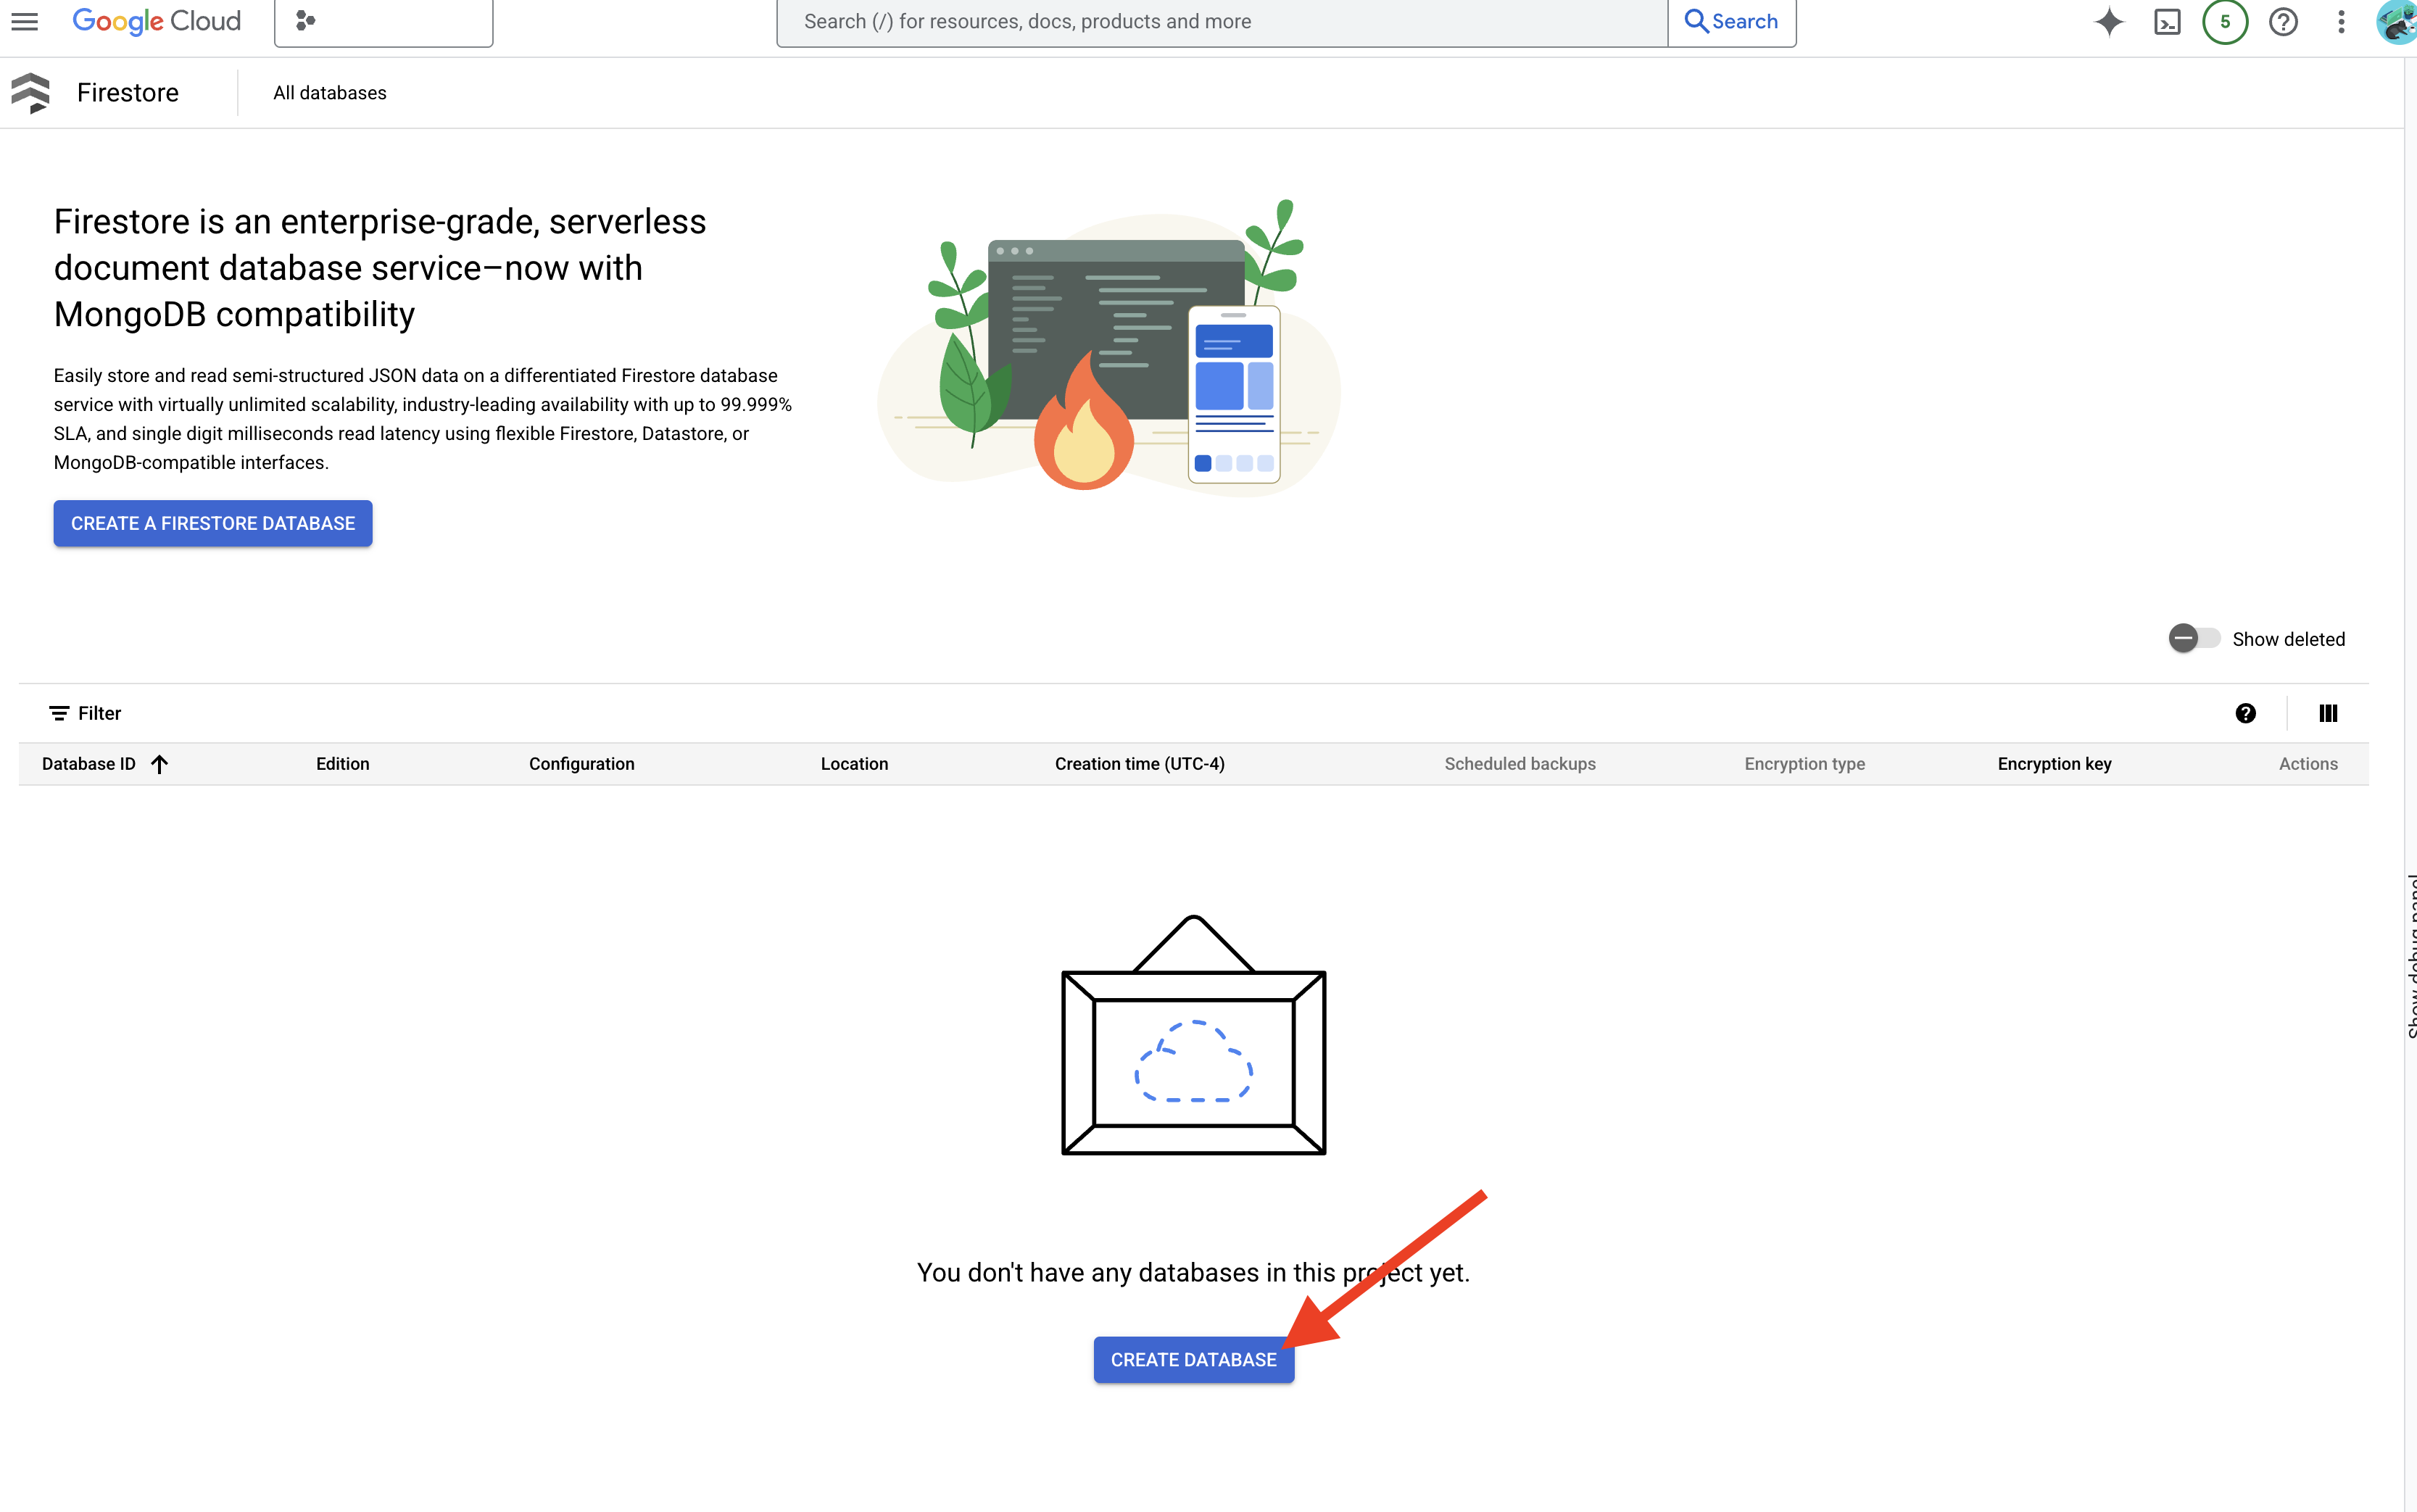Screen dimensions: 2417x1512
Task: Activate Cloud Shell terminal icon
Action: tap(2167, 21)
